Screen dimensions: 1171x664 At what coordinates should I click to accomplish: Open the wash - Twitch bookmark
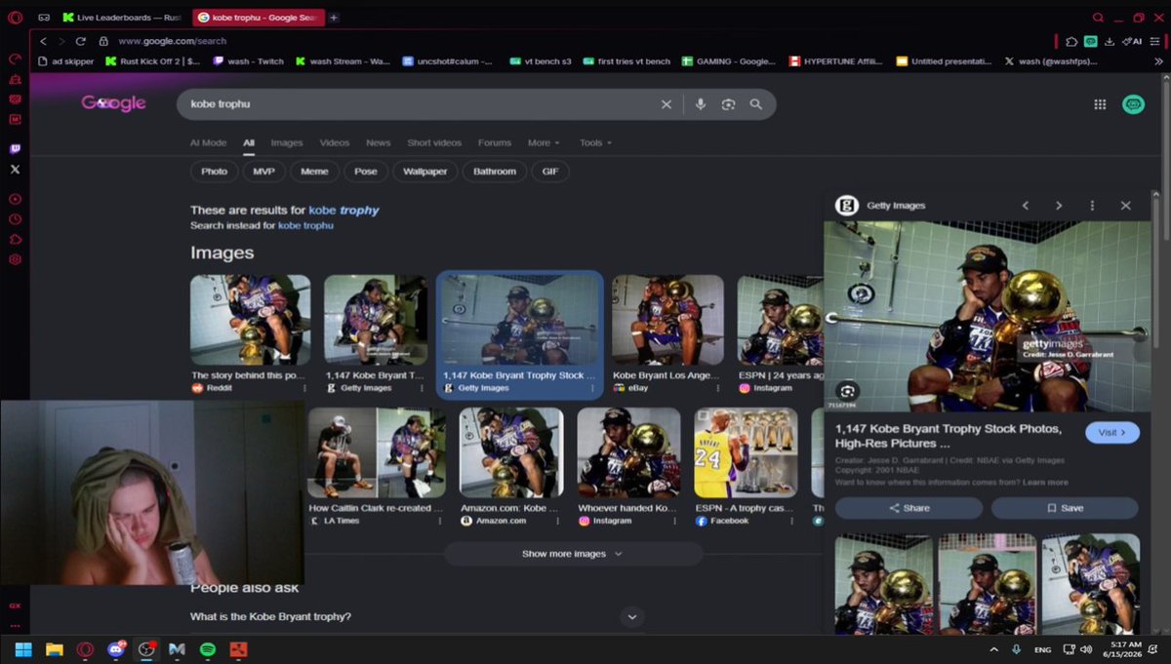click(x=250, y=60)
